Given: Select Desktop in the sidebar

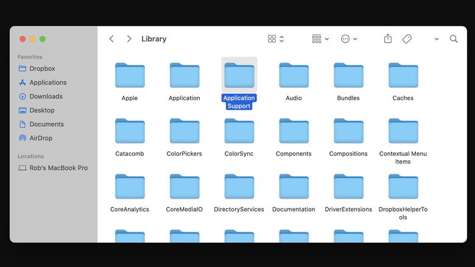Looking at the screenshot, I should coord(42,110).
